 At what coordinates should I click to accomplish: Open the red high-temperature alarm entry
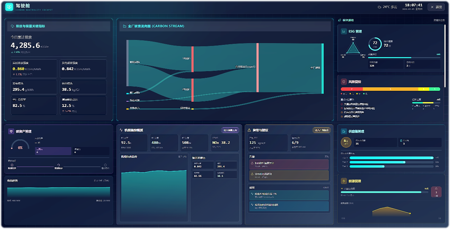pos(289,165)
